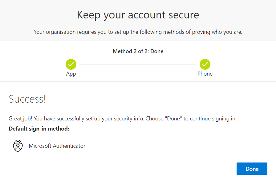Screen dimensions: 276x184
Task: Click the Your organisation requires subtitle
Action: pos(138,32)
